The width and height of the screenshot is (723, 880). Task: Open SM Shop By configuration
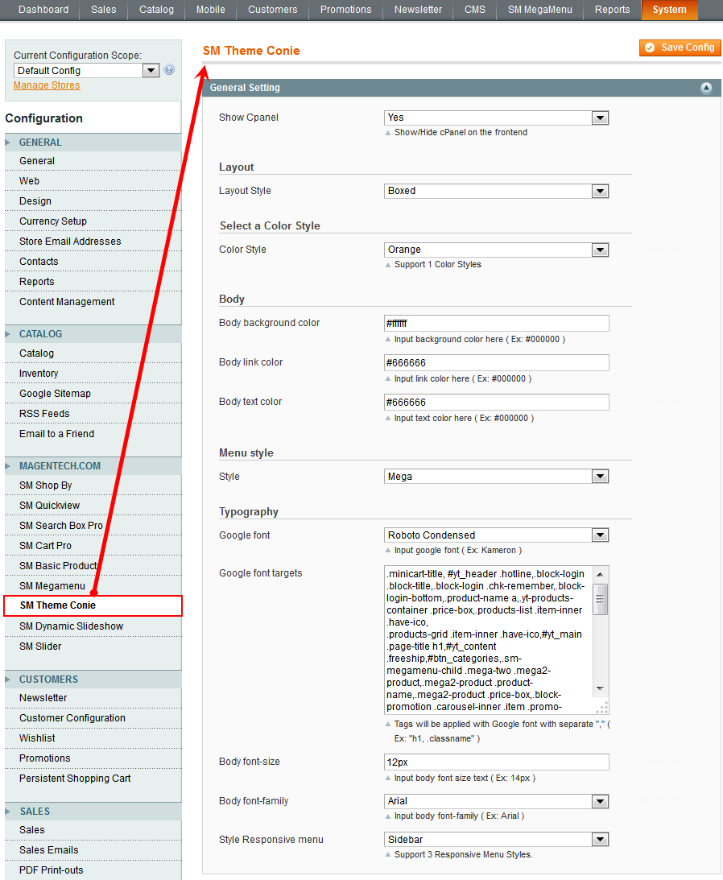(x=93, y=485)
